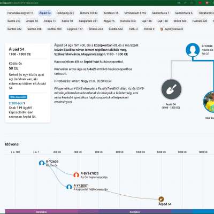This screenshot has width=214, height=214.
Task: Select the Salme 2-O chip
Action: 14,21
